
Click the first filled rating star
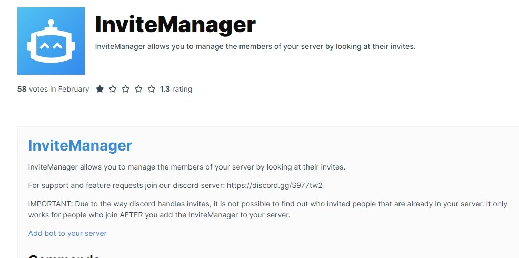point(99,89)
